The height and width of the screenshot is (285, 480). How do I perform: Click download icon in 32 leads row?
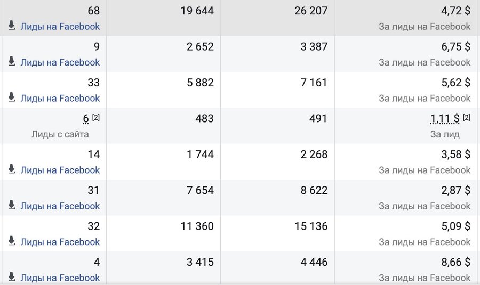coord(12,241)
